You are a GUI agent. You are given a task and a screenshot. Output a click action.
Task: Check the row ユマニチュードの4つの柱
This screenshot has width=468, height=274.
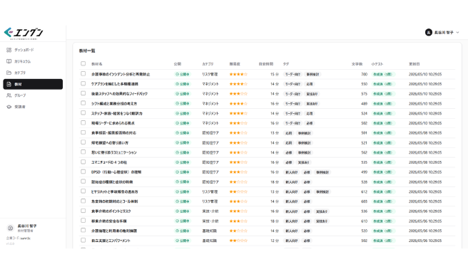pos(83,162)
